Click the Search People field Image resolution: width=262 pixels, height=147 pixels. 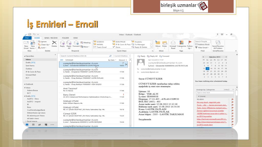point(203,42)
